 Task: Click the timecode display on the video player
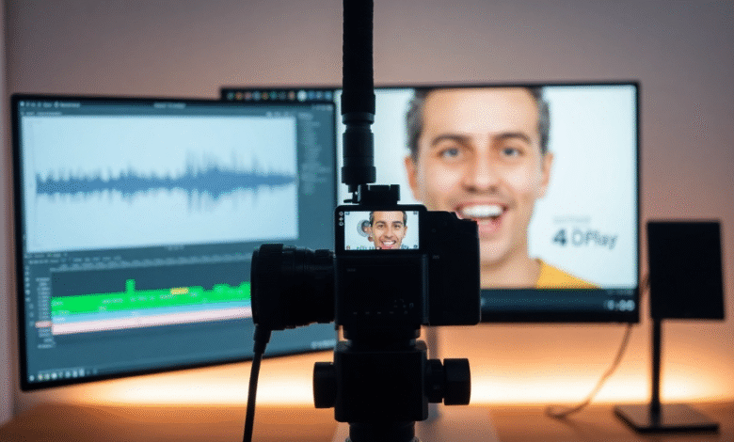click(619, 305)
